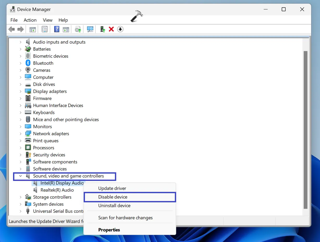The height and width of the screenshot is (242, 320).
Task: Expand the Network adapters node
Action: pyautogui.click(x=21, y=134)
